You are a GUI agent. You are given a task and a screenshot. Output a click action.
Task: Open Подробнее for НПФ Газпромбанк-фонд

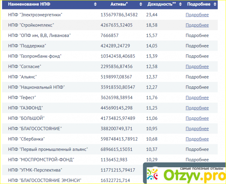pos(197,56)
